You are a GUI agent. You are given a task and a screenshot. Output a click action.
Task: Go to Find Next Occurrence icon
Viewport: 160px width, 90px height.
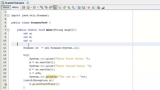tap(50, 7)
